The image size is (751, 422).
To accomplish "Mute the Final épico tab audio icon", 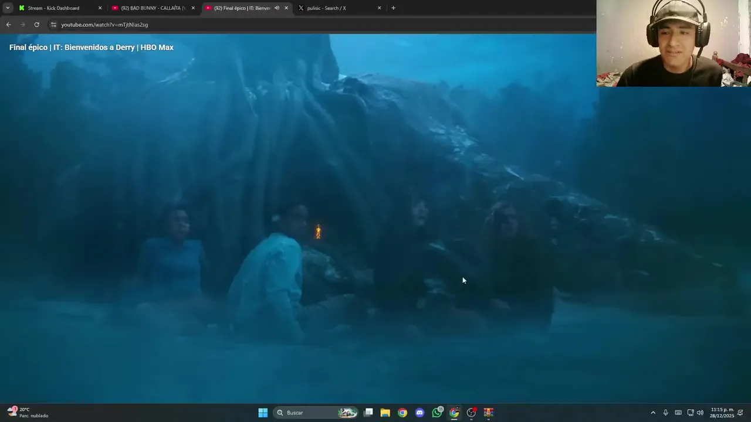I will (277, 8).
